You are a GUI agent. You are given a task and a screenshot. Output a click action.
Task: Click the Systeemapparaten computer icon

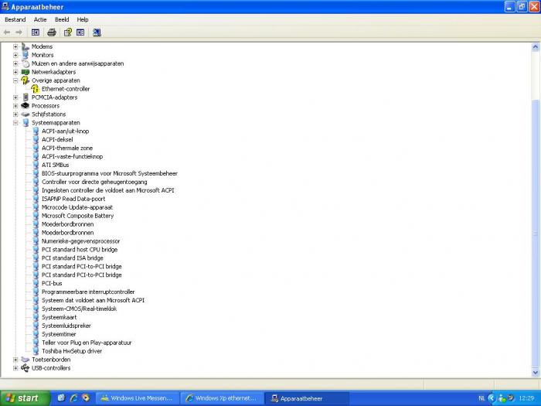tap(26, 122)
